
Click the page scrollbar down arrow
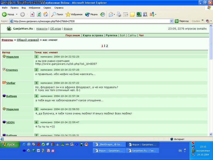click(x=211, y=134)
